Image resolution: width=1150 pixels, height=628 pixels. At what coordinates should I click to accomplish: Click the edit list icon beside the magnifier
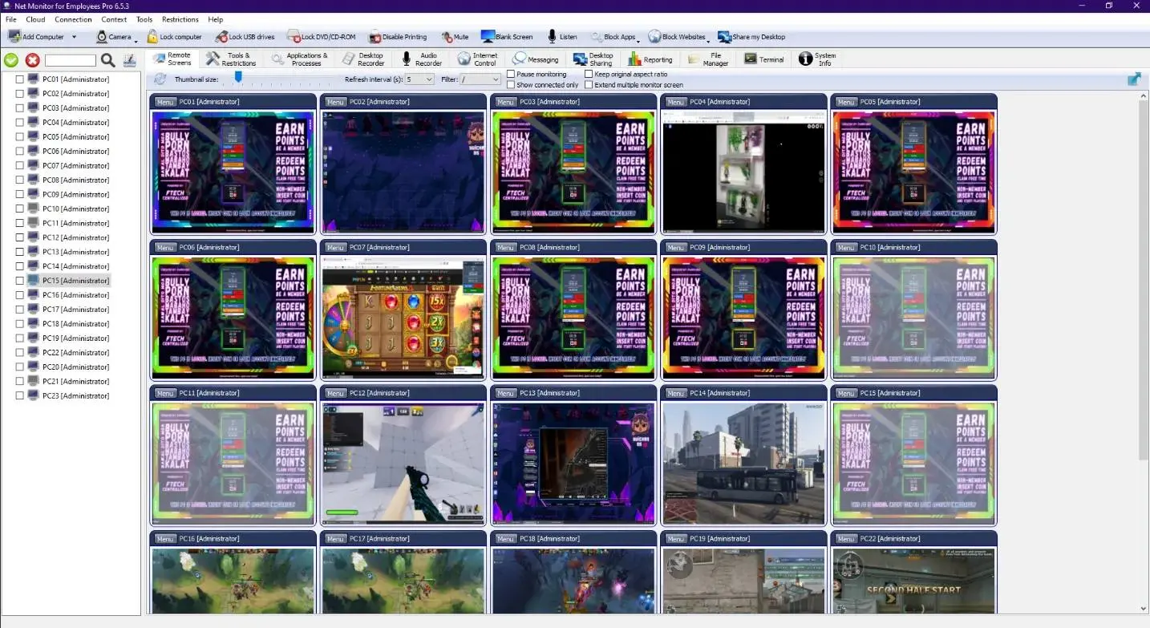pyautogui.click(x=129, y=60)
